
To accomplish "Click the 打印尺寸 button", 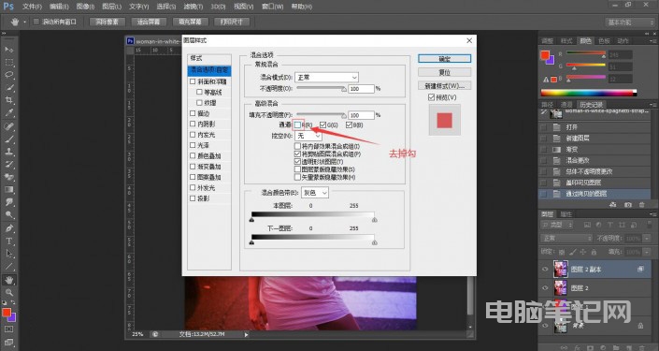I will [231, 22].
